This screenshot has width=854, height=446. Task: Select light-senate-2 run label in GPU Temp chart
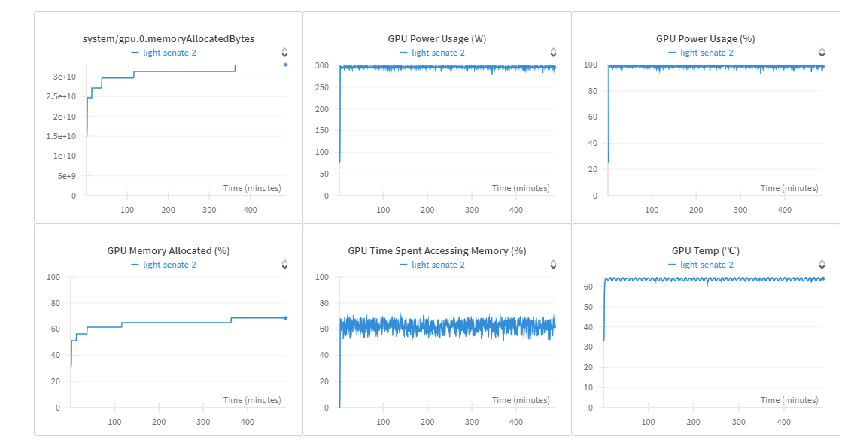click(707, 265)
